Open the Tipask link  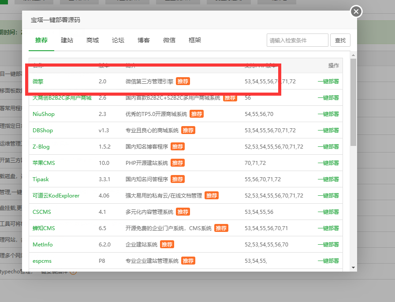[x=41, y=179]
